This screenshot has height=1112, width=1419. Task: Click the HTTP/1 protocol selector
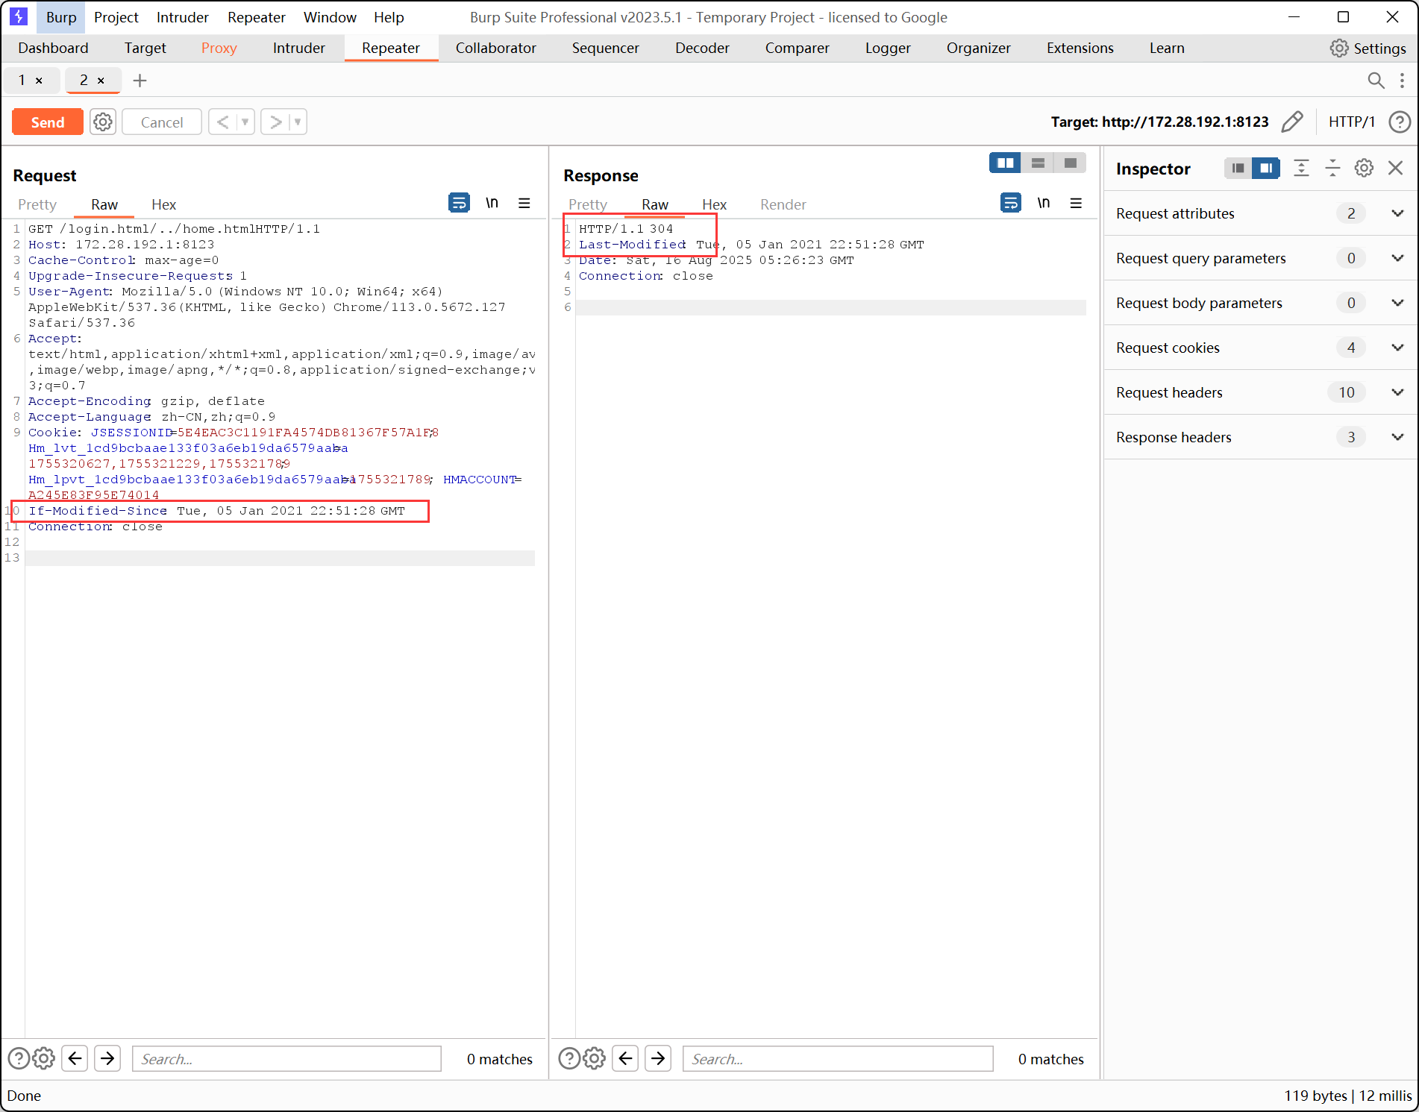[1351, 122]
